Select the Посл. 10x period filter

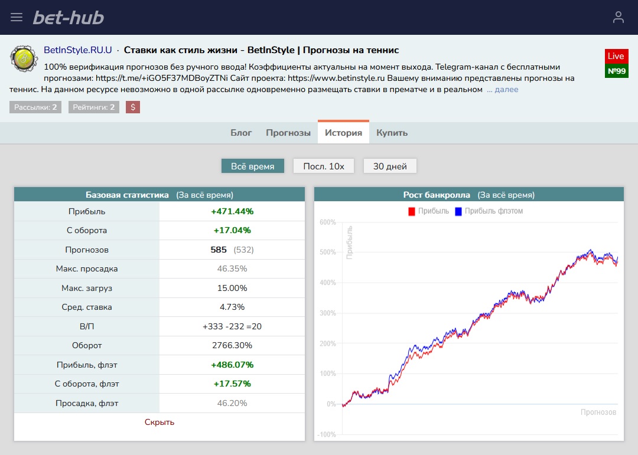[324, 166]
